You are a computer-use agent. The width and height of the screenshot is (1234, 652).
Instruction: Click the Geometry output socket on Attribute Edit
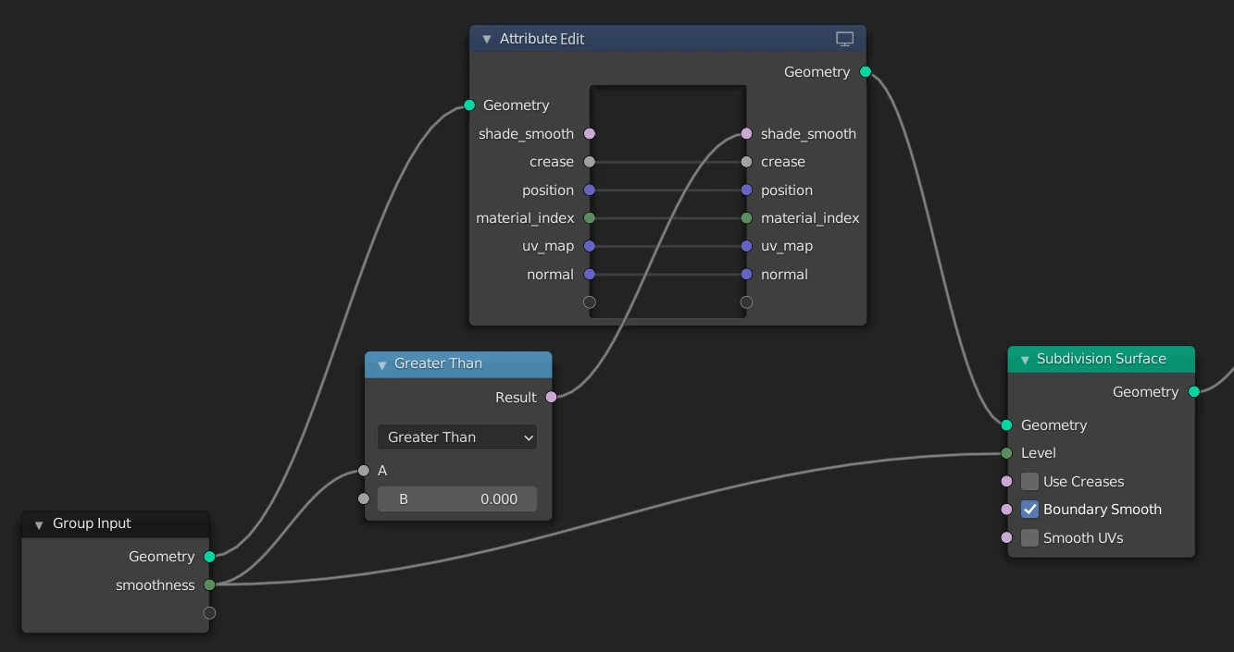pos(866,72)
